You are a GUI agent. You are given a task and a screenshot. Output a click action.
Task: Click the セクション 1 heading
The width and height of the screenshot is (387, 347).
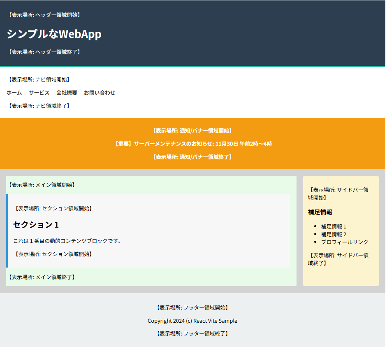coord(36,225)
